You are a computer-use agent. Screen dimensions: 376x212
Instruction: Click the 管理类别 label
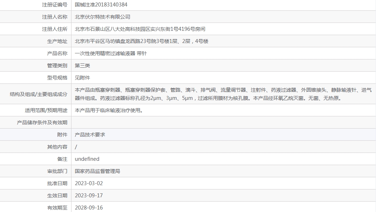57,66
